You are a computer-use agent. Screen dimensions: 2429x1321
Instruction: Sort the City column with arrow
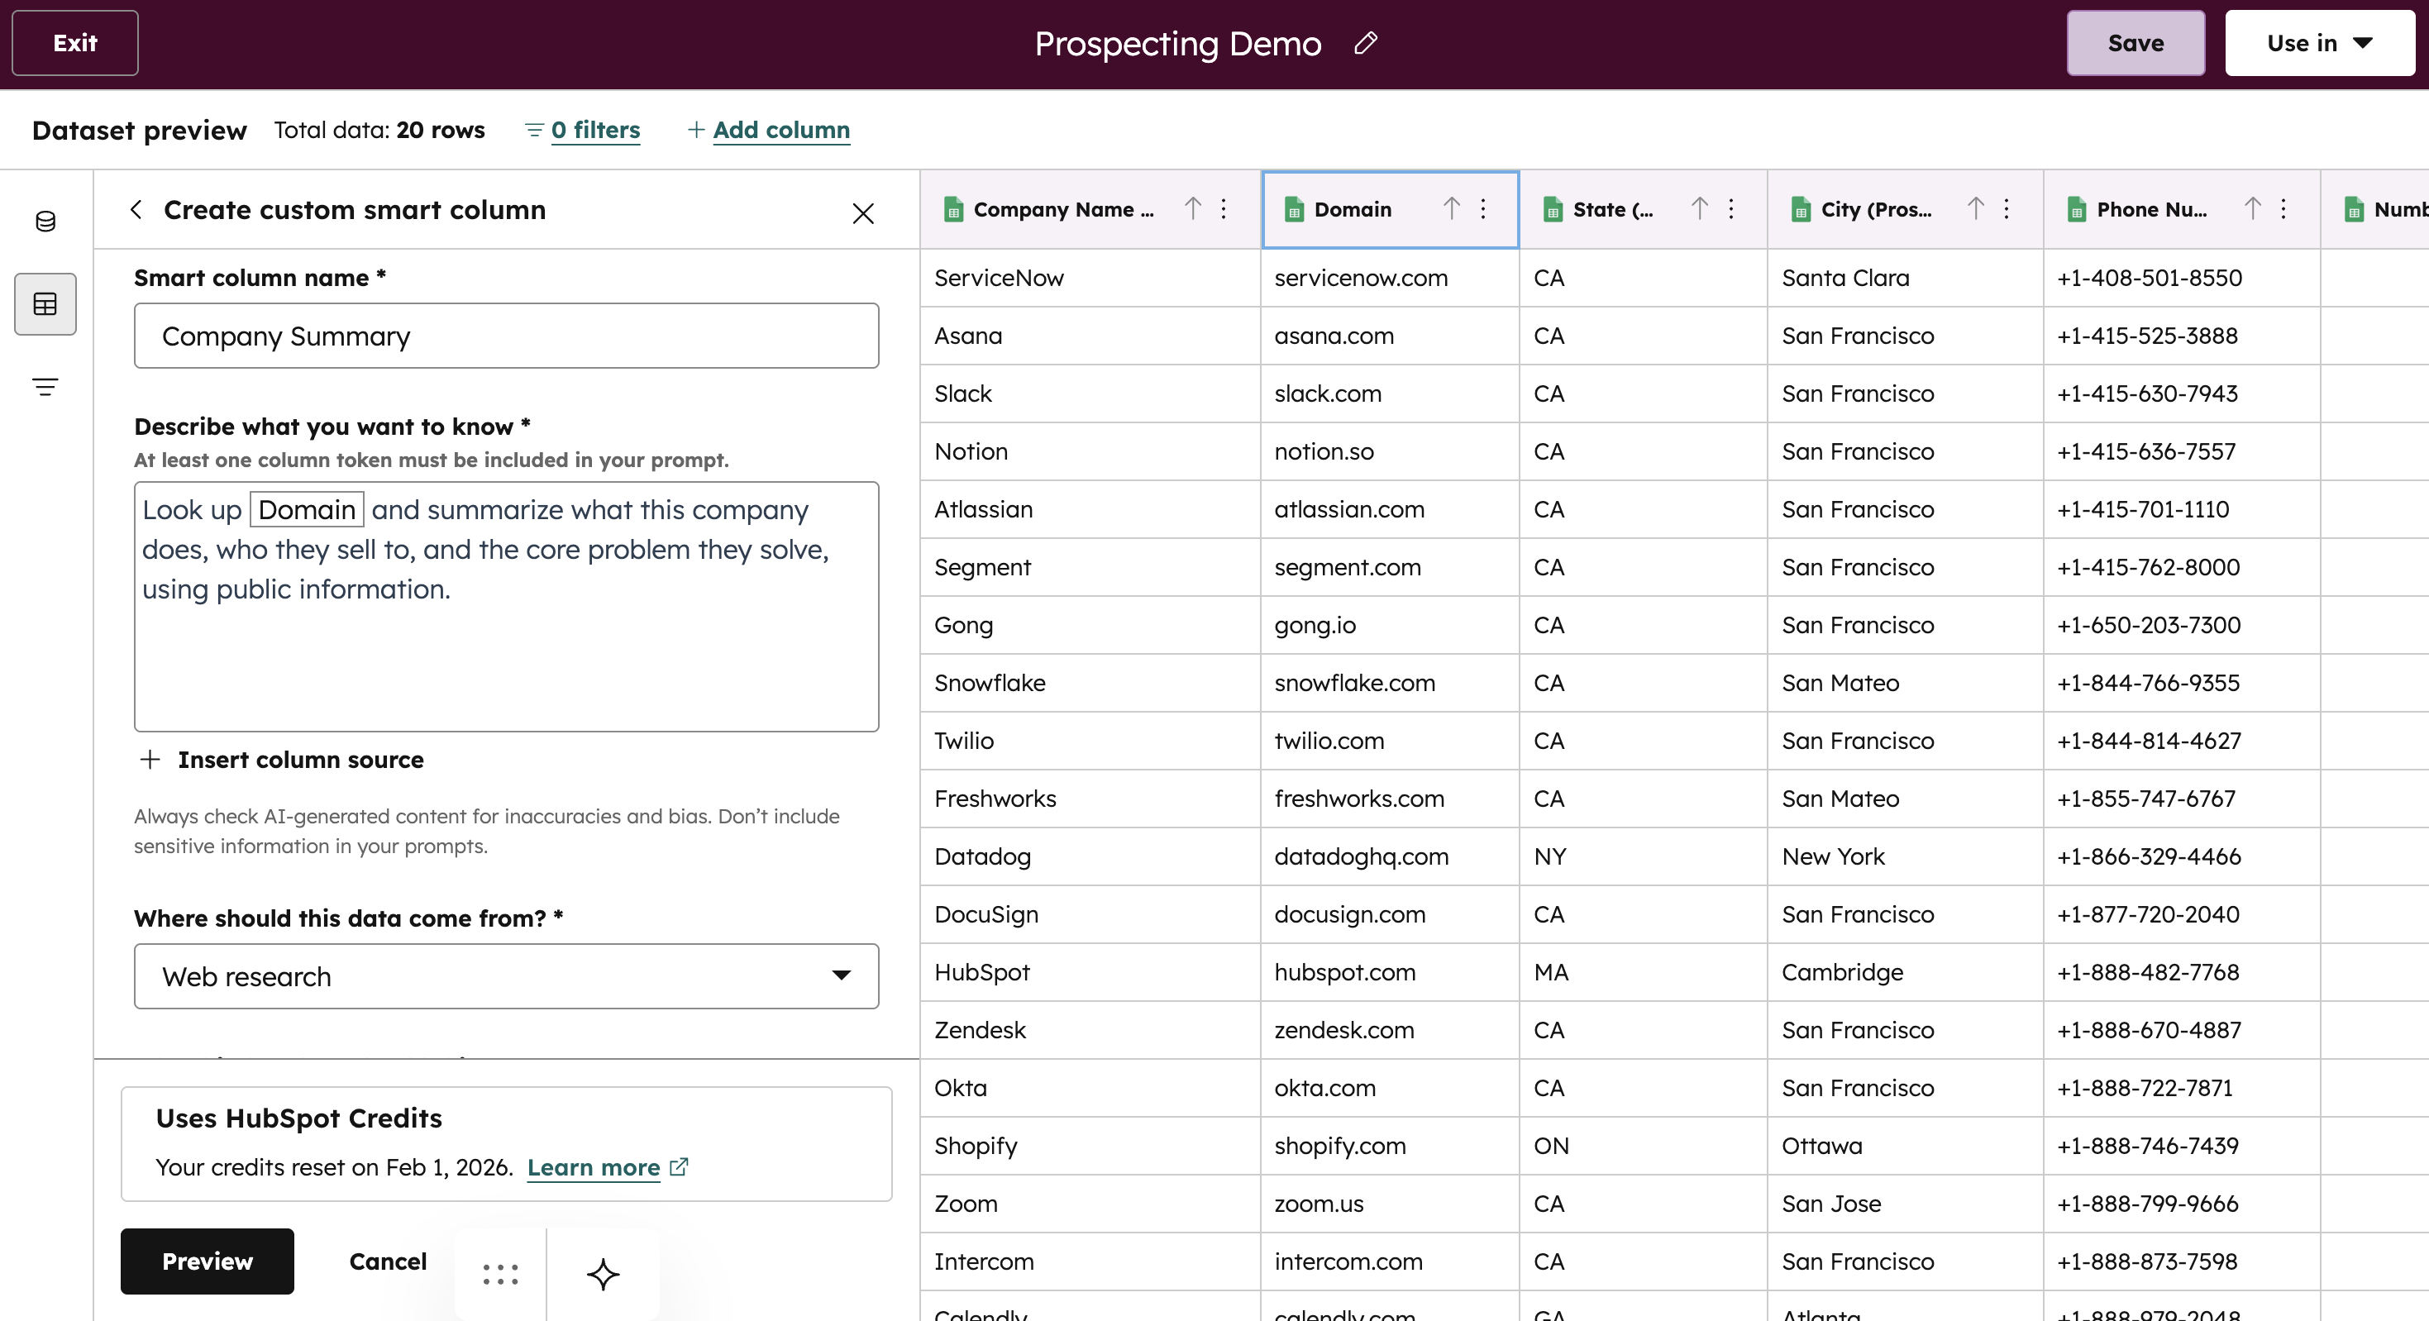click(x=1975, y=208)
